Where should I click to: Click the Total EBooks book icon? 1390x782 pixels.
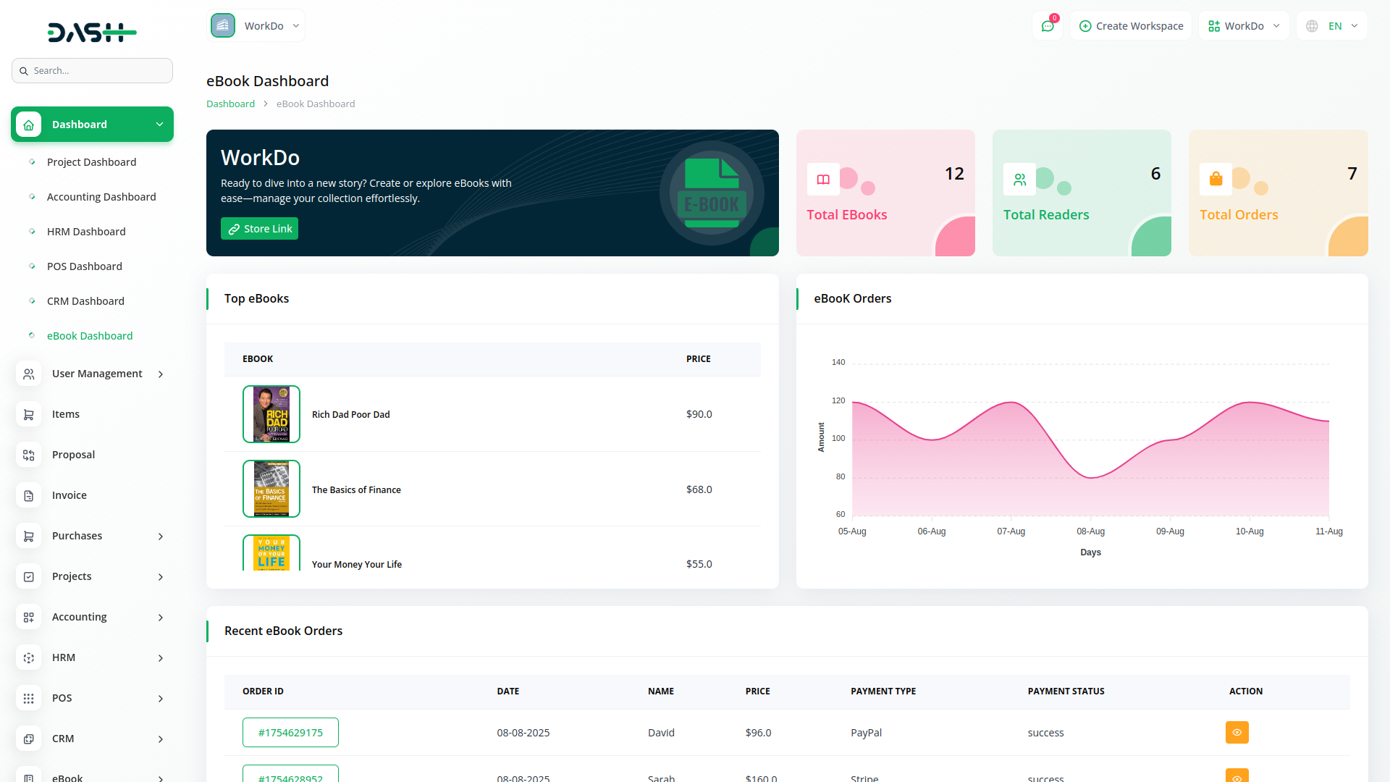(x=823, y=180)
